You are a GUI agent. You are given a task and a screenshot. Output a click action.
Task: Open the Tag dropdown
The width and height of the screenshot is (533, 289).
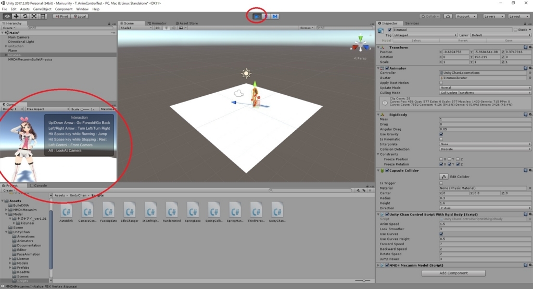(x=425, y=35)
